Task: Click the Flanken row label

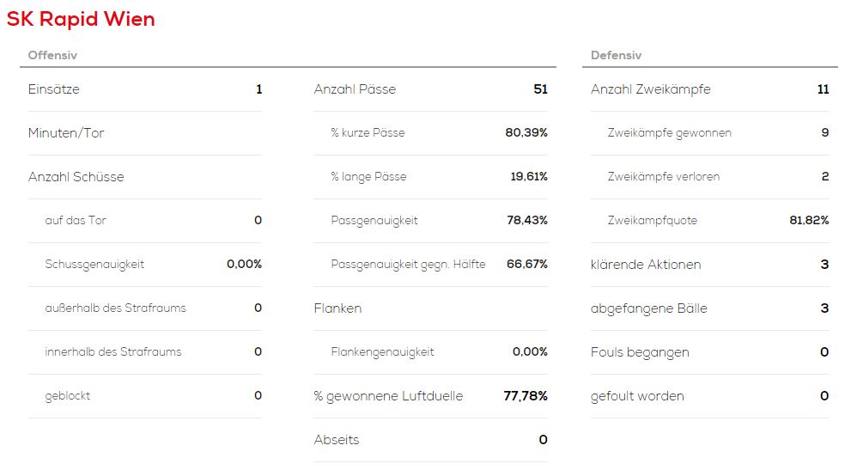Action: coord(337,308)
